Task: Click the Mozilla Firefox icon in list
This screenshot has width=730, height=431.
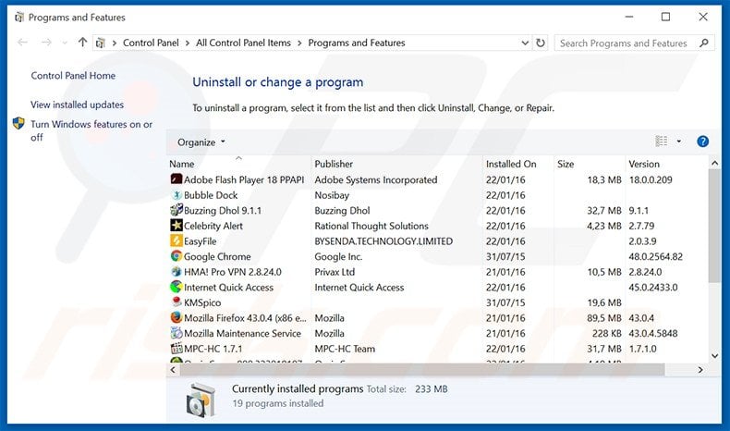Action: (x=176, y=318)
